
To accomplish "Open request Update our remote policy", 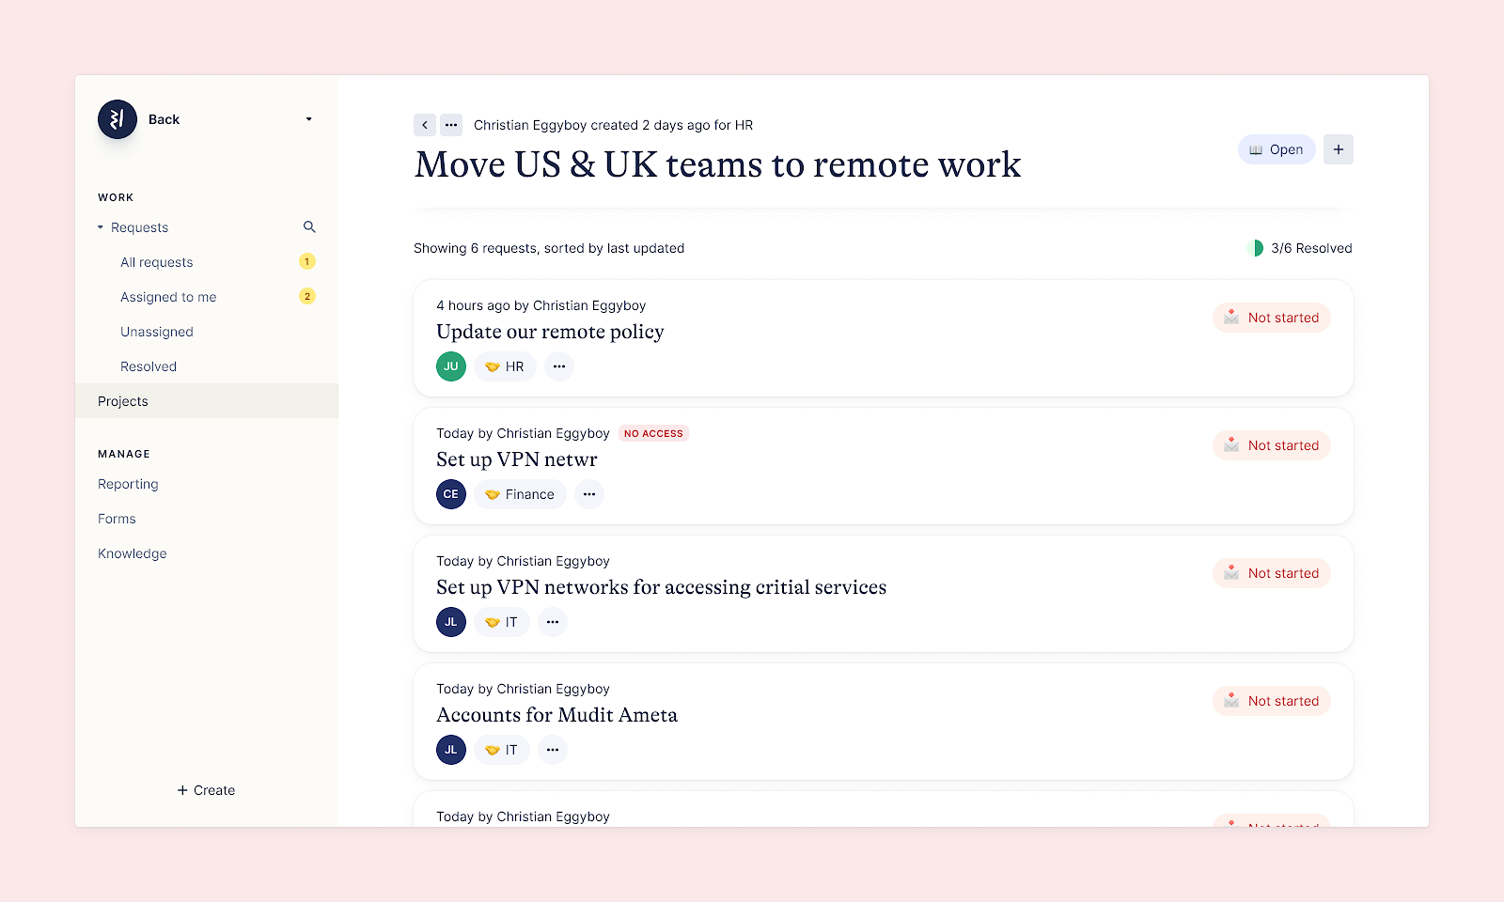I will click(x=550, y=332).
